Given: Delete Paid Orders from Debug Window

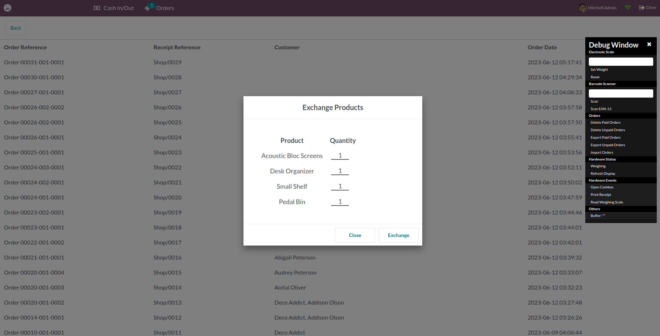Looking at the screenshot, I should 605,122.
